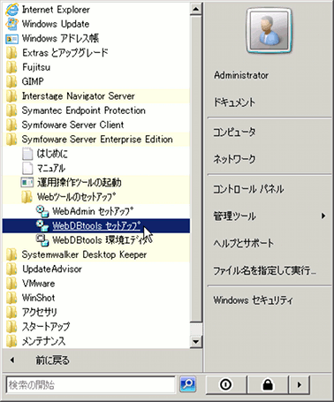Open コンピュータ
The width and height of the screenshot is (334, 402).
point(234,132)
